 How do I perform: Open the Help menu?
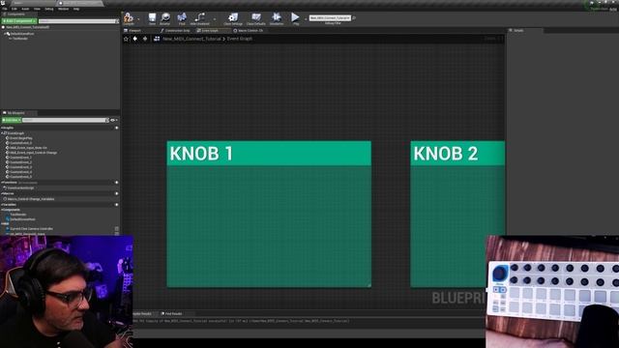[76, 9]
